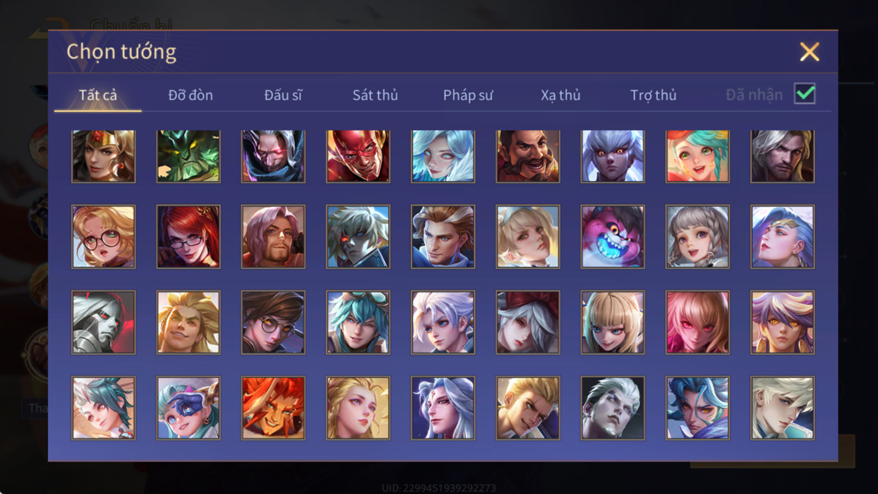Select the pink grinning cat monster hero

pyautogui.click(x=612, y=237)
